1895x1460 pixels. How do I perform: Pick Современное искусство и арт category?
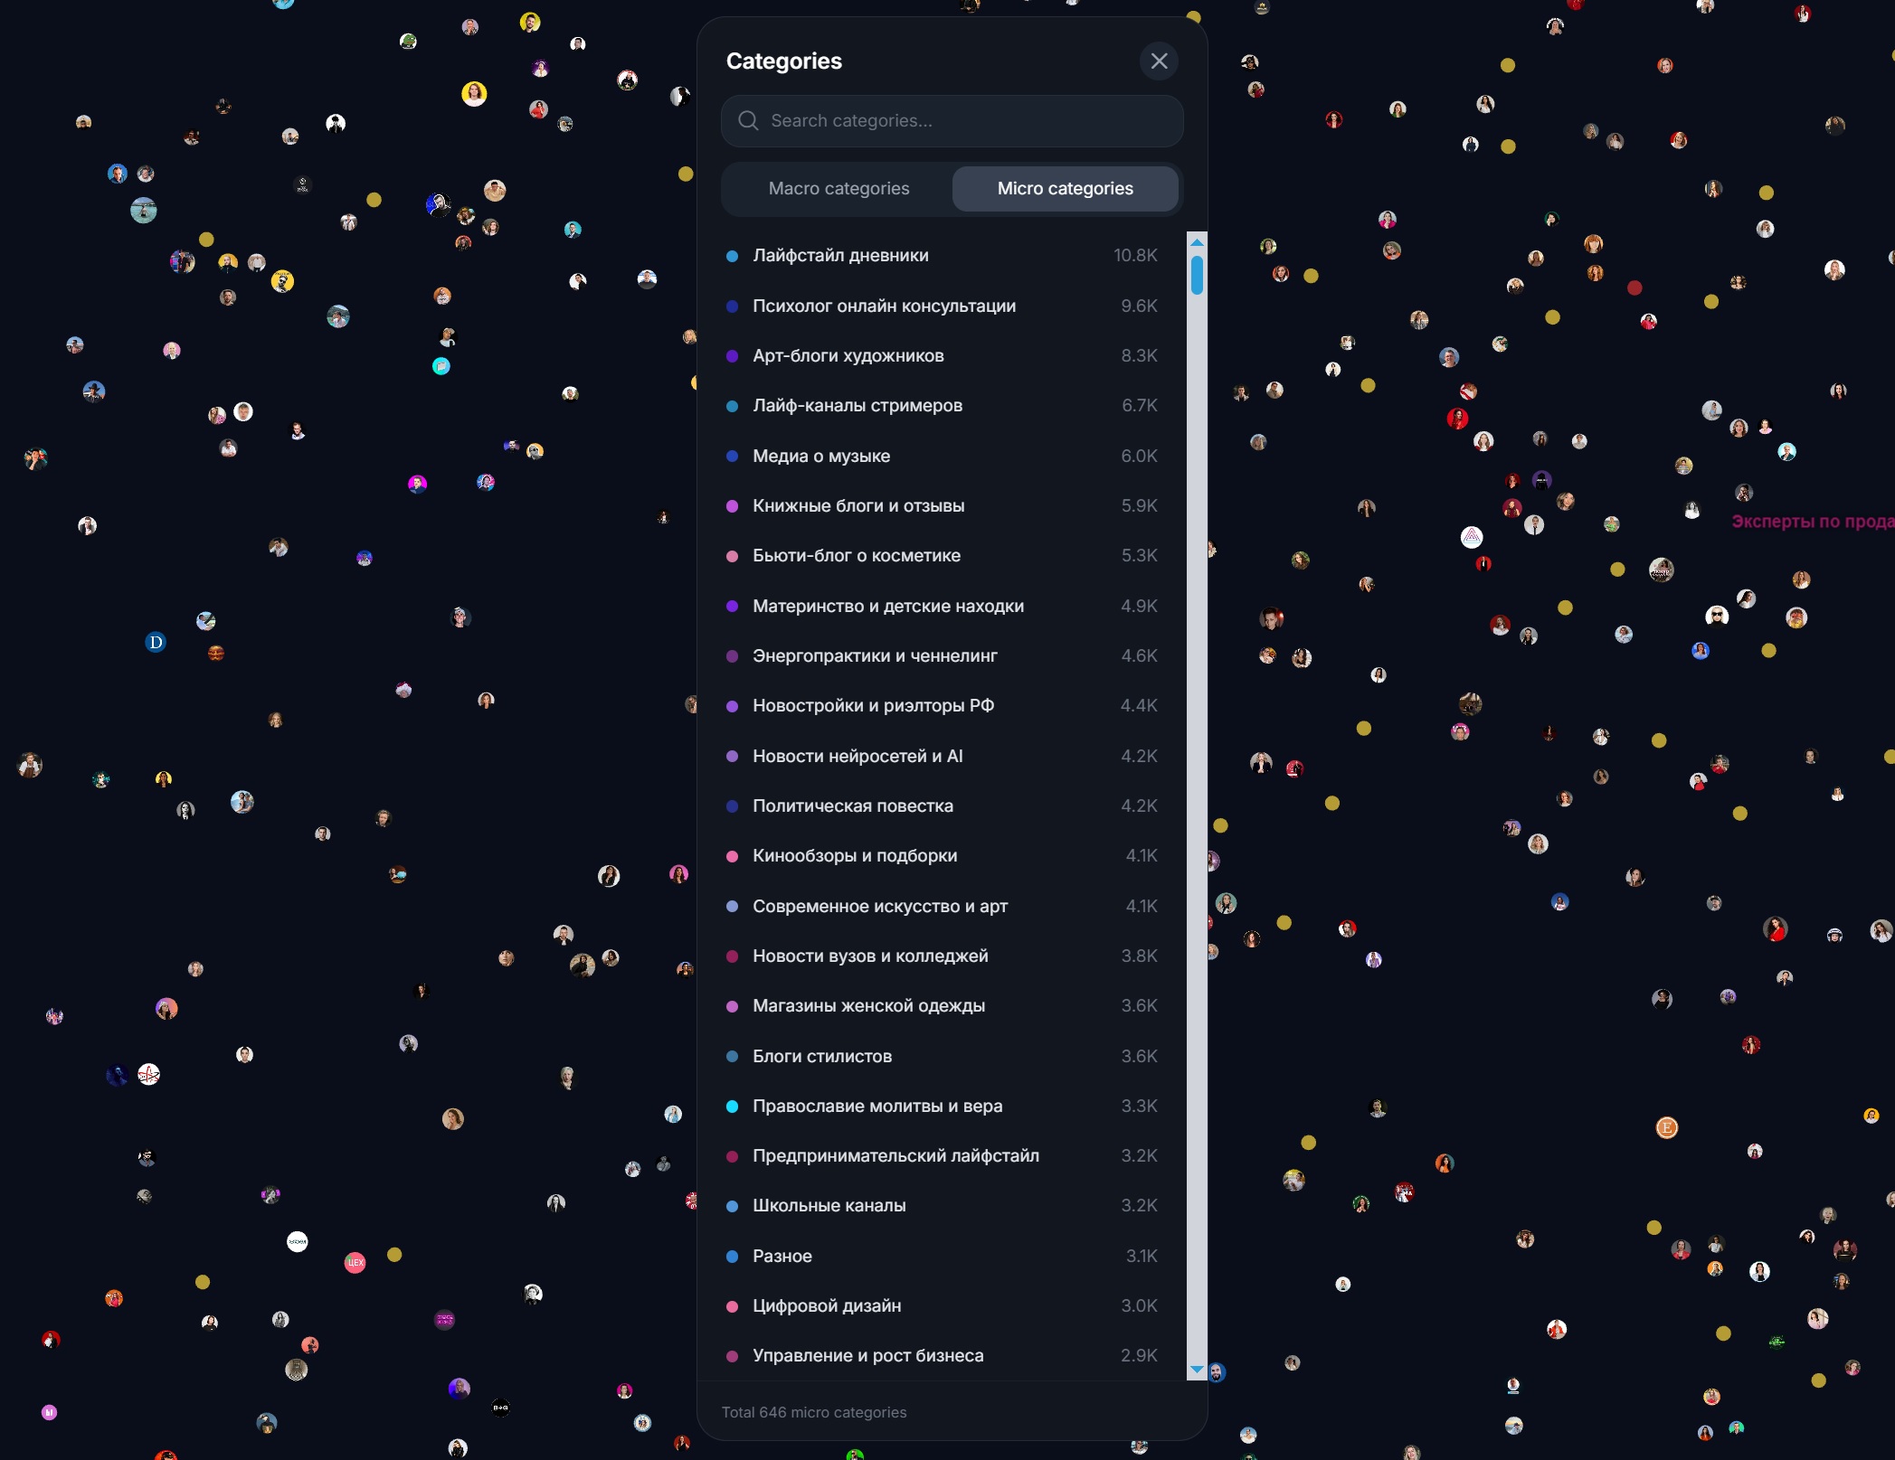pos(942,907)
